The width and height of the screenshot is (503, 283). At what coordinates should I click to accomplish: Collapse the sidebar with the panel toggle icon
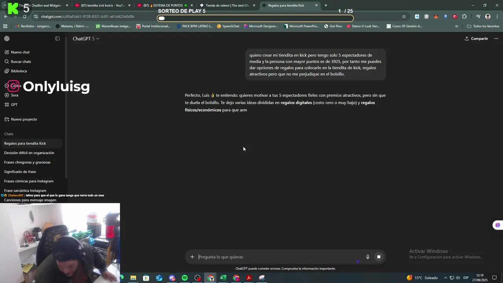[57, 39]
